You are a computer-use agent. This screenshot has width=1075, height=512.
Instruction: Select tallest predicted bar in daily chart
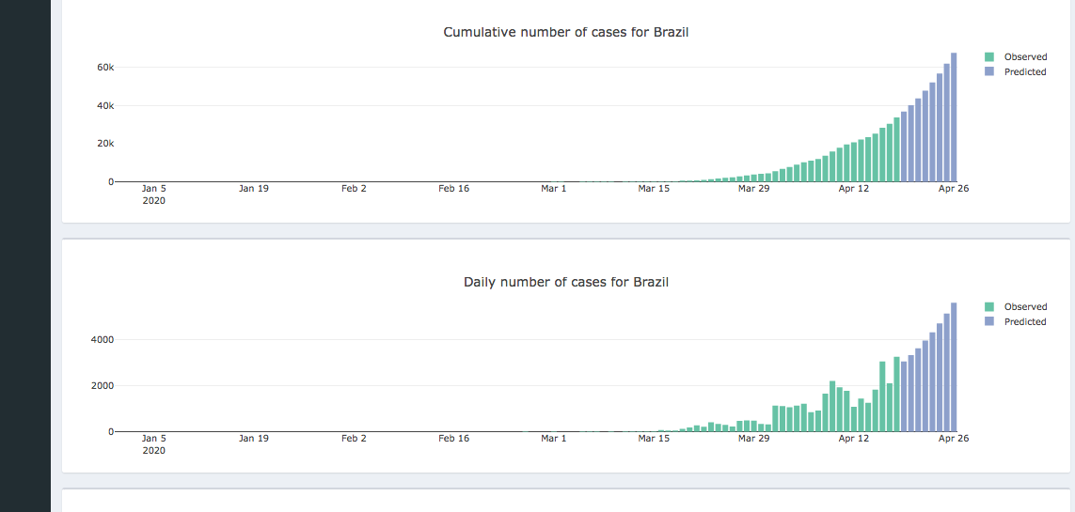pyautogui.click(x=954, y=367)
